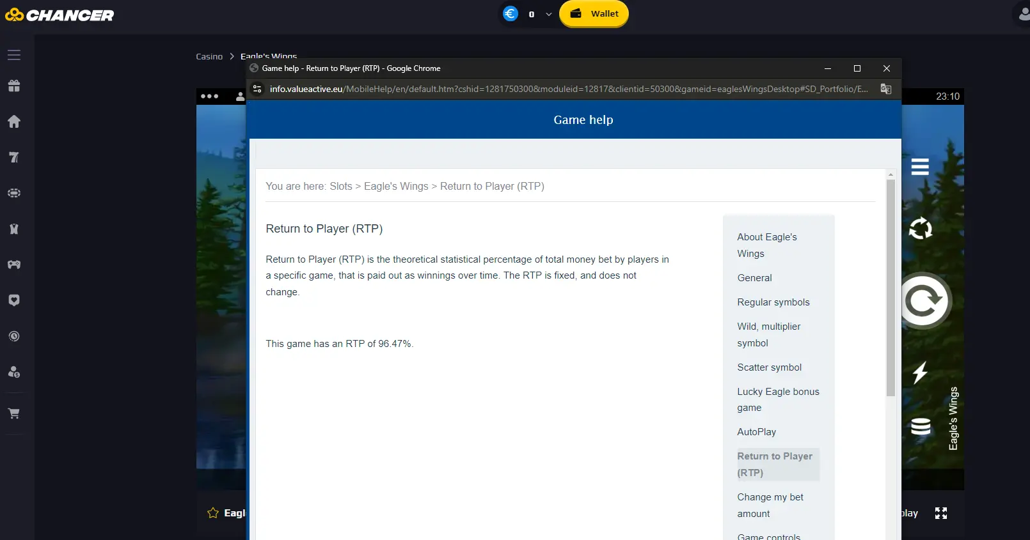This screenshot has width=1030, height=540.
Task: Open the recent history clock icon in sidebar
Action: (14, 336)
